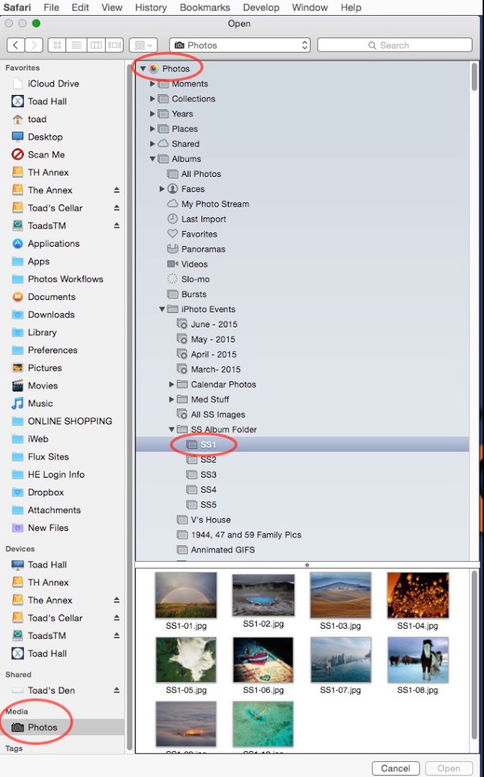This screenshot has width=484, height=777.
Task: Collapse the SS Album Folder
Action: (x=171, y=430)
